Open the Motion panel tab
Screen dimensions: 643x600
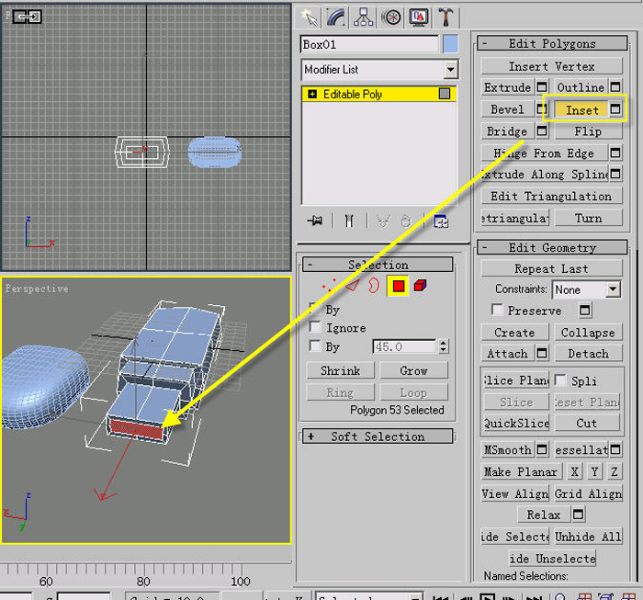pos(391,18)
